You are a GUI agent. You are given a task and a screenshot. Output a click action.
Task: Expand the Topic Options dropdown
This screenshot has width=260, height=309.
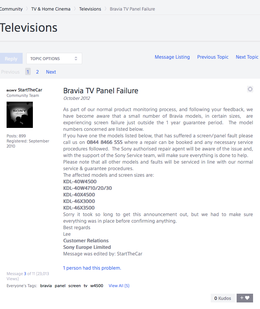click(x=54, y=59)
